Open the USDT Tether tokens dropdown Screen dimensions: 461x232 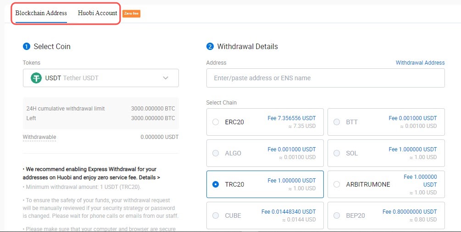[x=101, y=78]
